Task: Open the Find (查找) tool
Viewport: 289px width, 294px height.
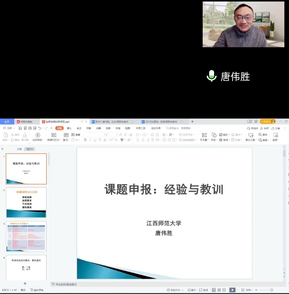Action: 263,135
